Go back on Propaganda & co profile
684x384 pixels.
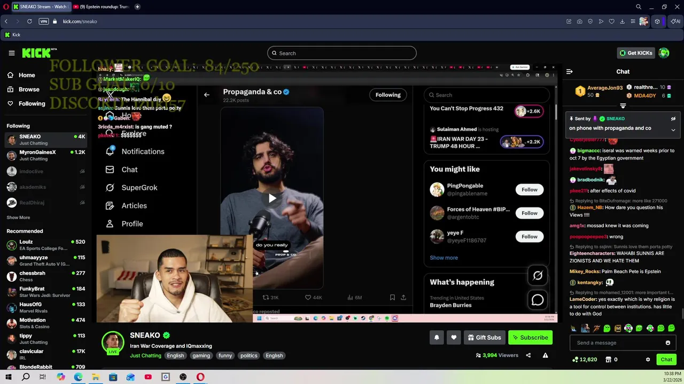coord(206,95)
